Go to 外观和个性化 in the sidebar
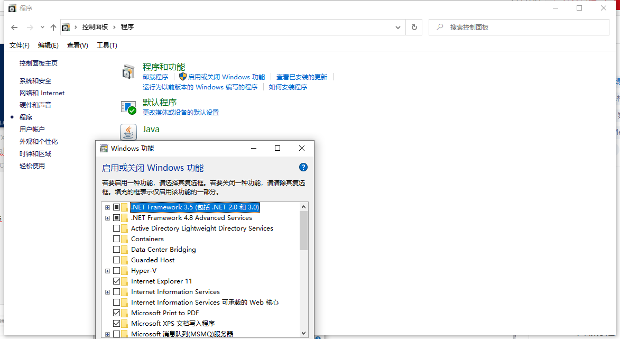The height and width of the screenshot is (339, 620). (x=39, y=142)
